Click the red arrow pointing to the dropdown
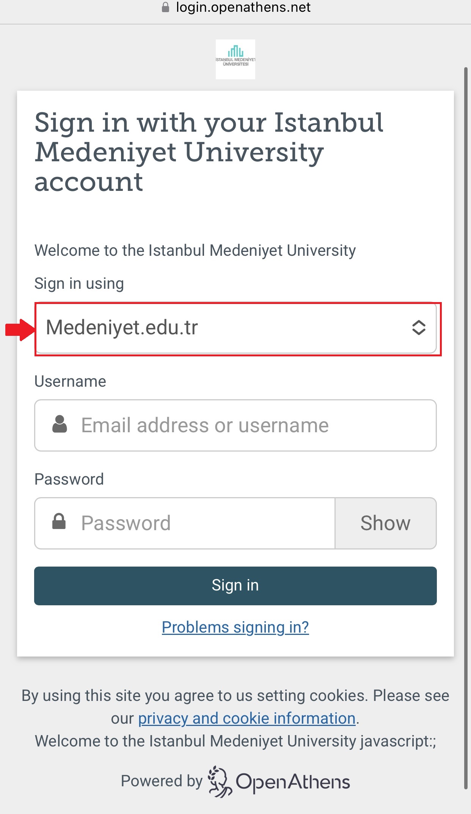471x814 pixels. tap(20, 329)
